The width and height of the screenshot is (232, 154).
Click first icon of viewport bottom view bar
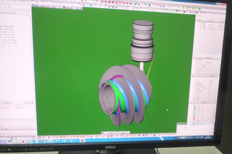tap(103, 133)
